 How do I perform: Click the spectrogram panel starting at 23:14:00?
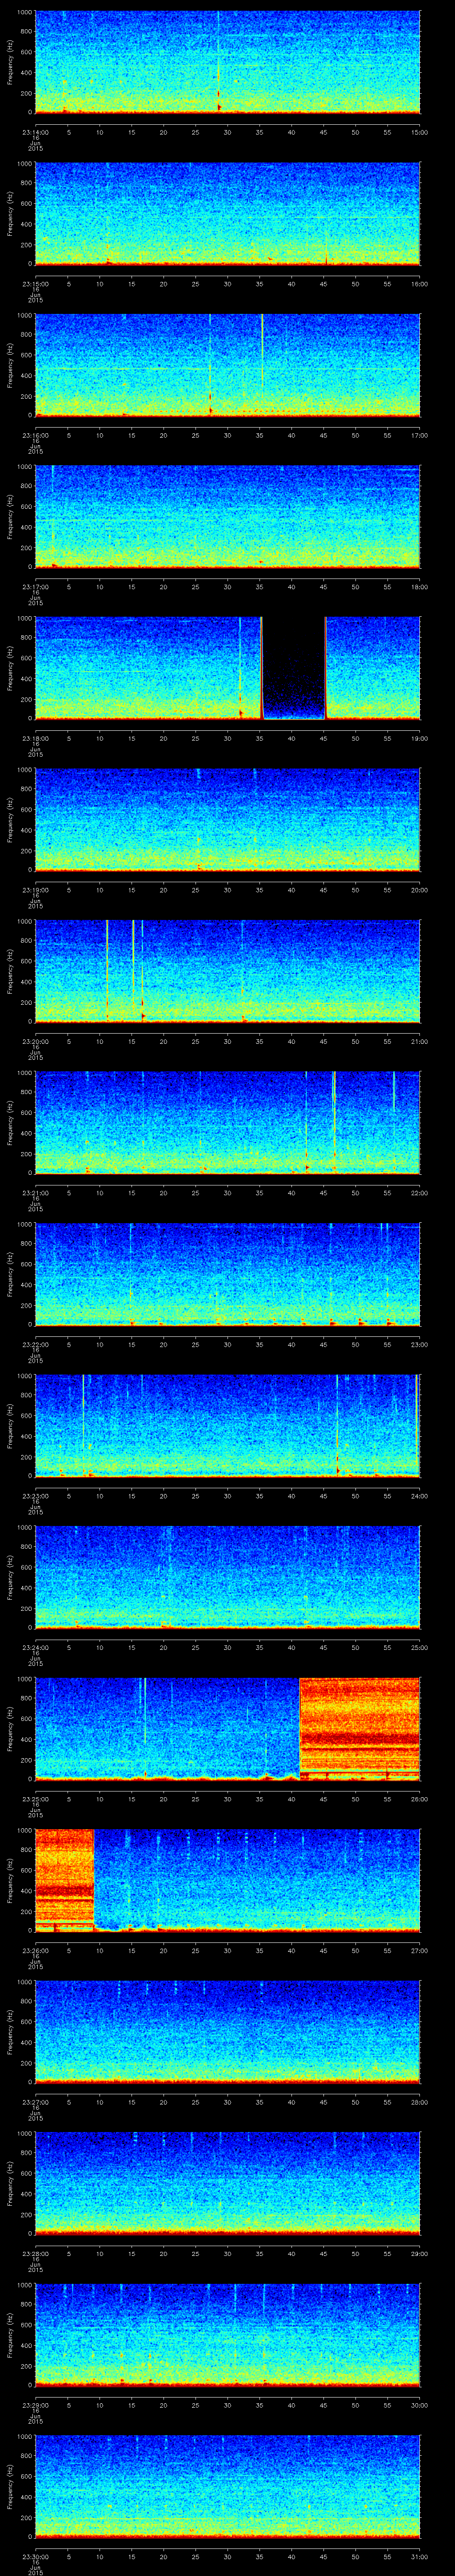[227, 63]
